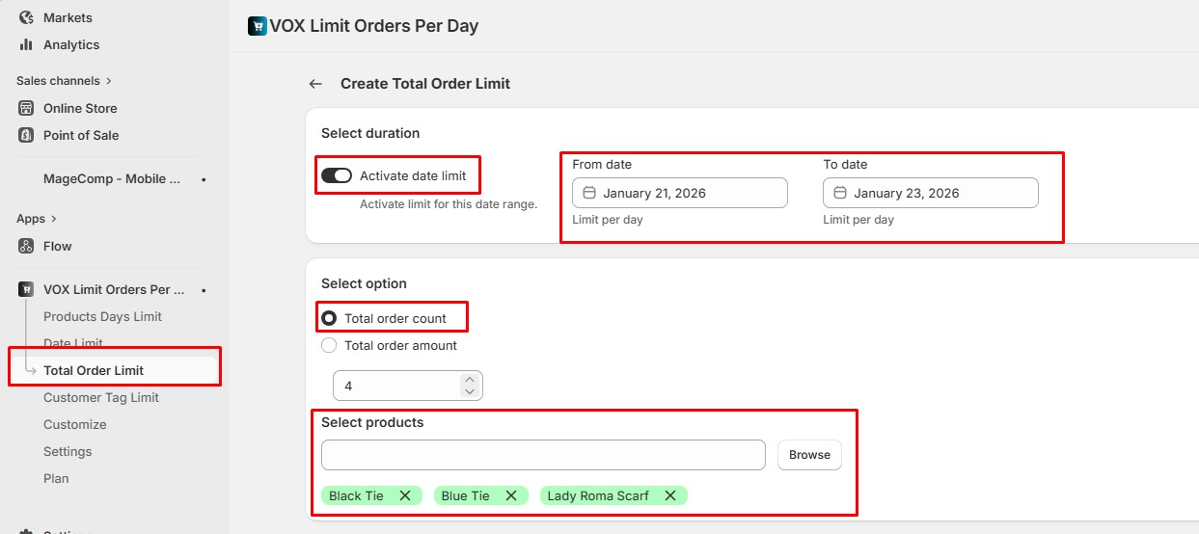The image size is (1199, 534).
Task: Remove the Black Tie product tag
Action: click(405, 495)
